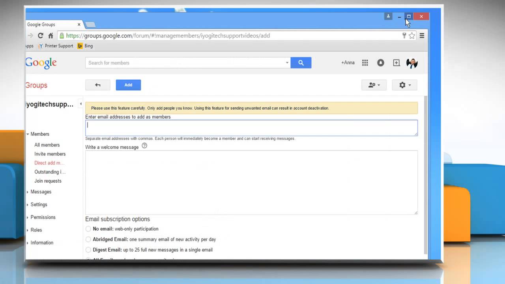This screenshot has height=284, width=505.
Task: Click the Google logo
Action: (x=41, y=63)
